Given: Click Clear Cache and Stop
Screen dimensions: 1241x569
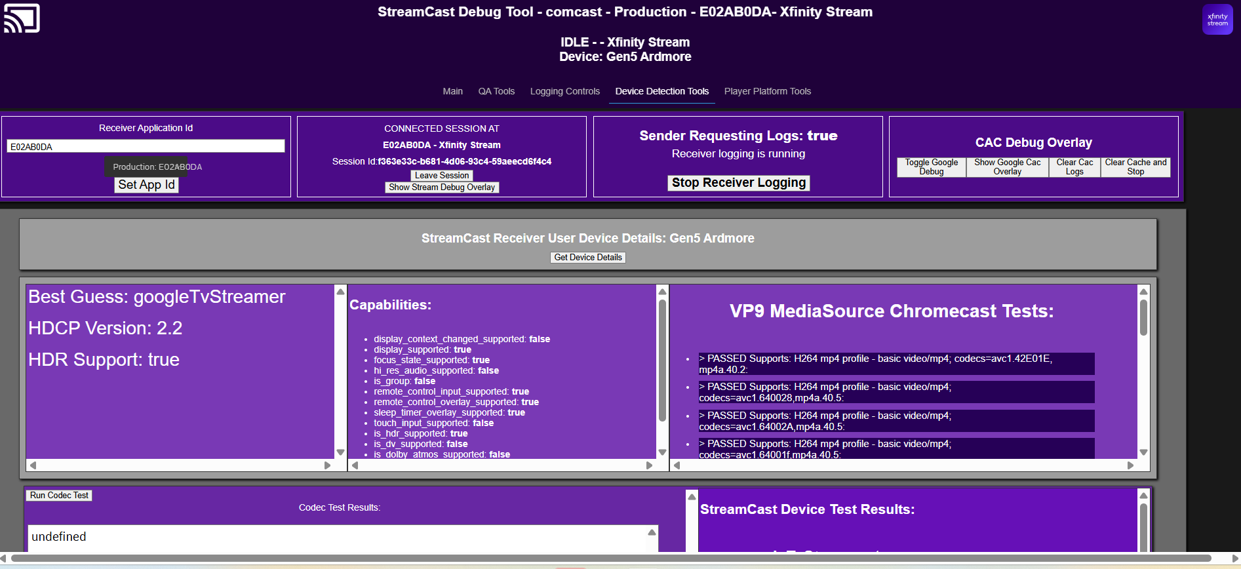Looking at the screenshot, I should point(1135,167).
